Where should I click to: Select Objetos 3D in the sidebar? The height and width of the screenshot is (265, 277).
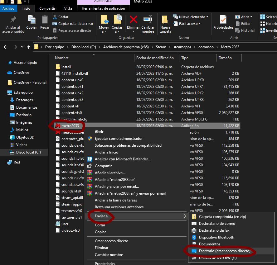click(22, 137)
